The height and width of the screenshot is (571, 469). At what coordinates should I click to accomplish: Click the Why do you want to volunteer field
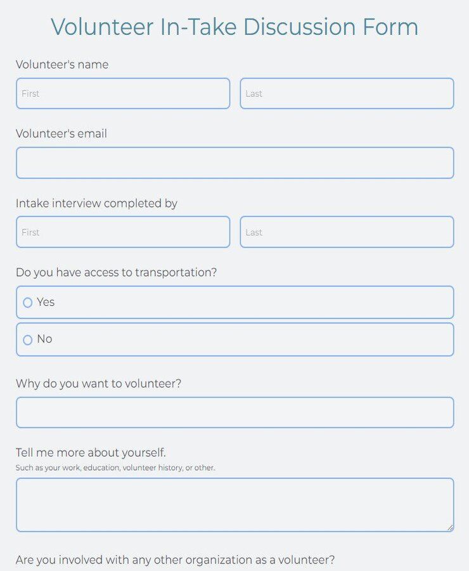coord(234,412)
